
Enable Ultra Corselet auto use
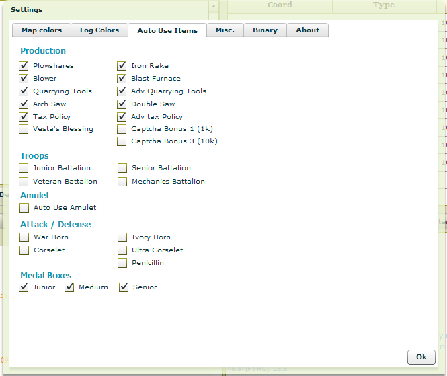click(122, 250)
